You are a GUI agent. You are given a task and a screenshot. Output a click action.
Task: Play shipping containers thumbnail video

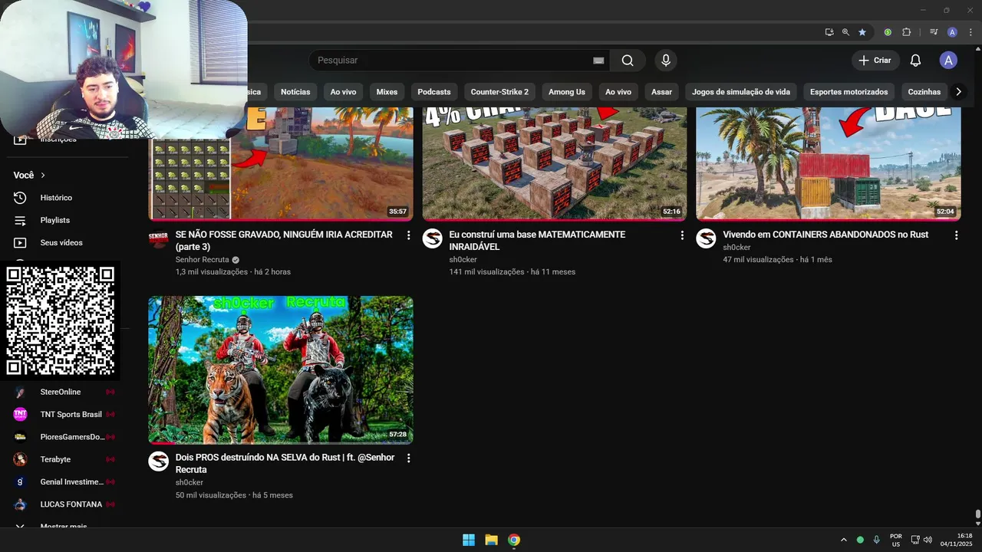829,163
